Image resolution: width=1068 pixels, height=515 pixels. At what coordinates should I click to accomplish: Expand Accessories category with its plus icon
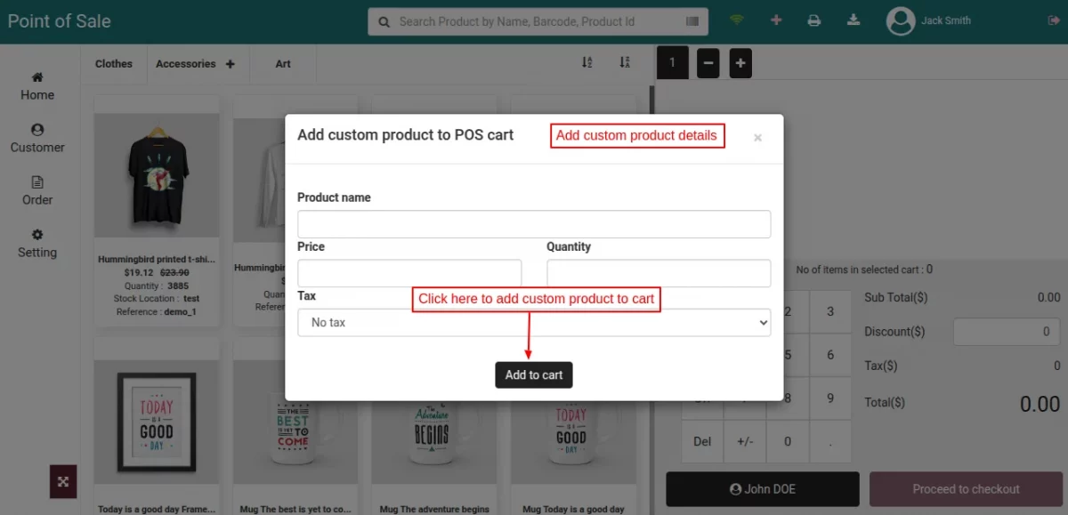229,63
